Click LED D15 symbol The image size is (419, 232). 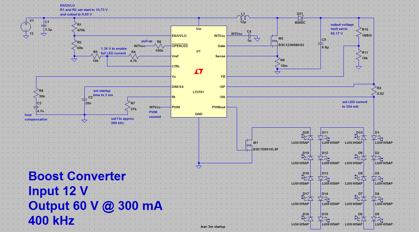(x=321, y=219)
